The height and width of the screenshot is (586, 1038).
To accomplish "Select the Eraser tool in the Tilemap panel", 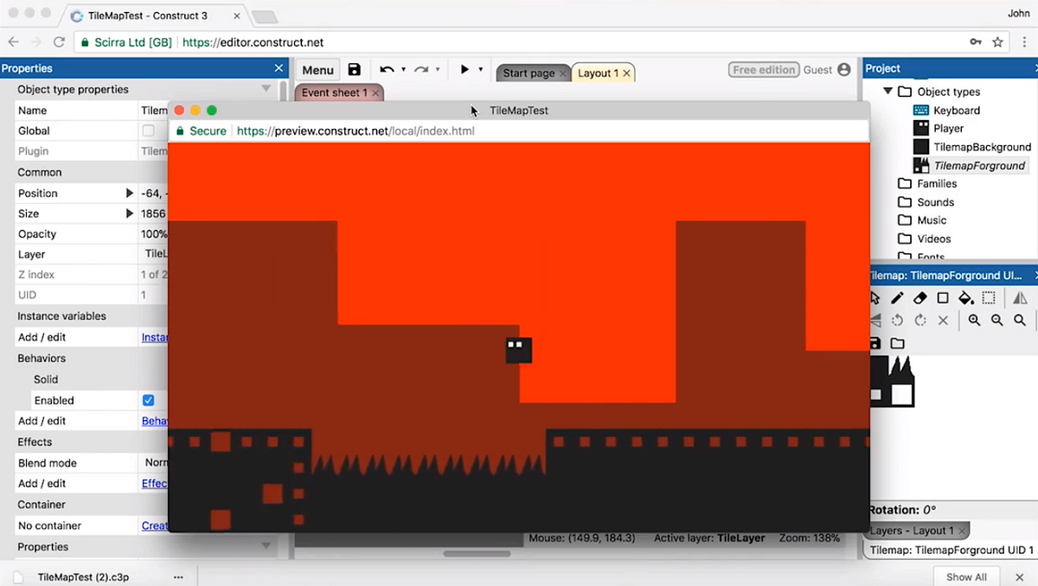I will pyautogui.click(x=919, y=298).
